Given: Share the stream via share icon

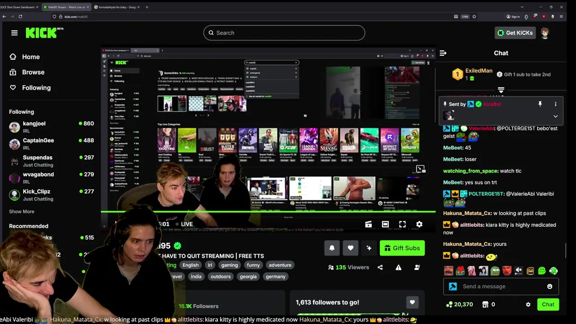Looking at the screenshot, I should coord(380,267).
